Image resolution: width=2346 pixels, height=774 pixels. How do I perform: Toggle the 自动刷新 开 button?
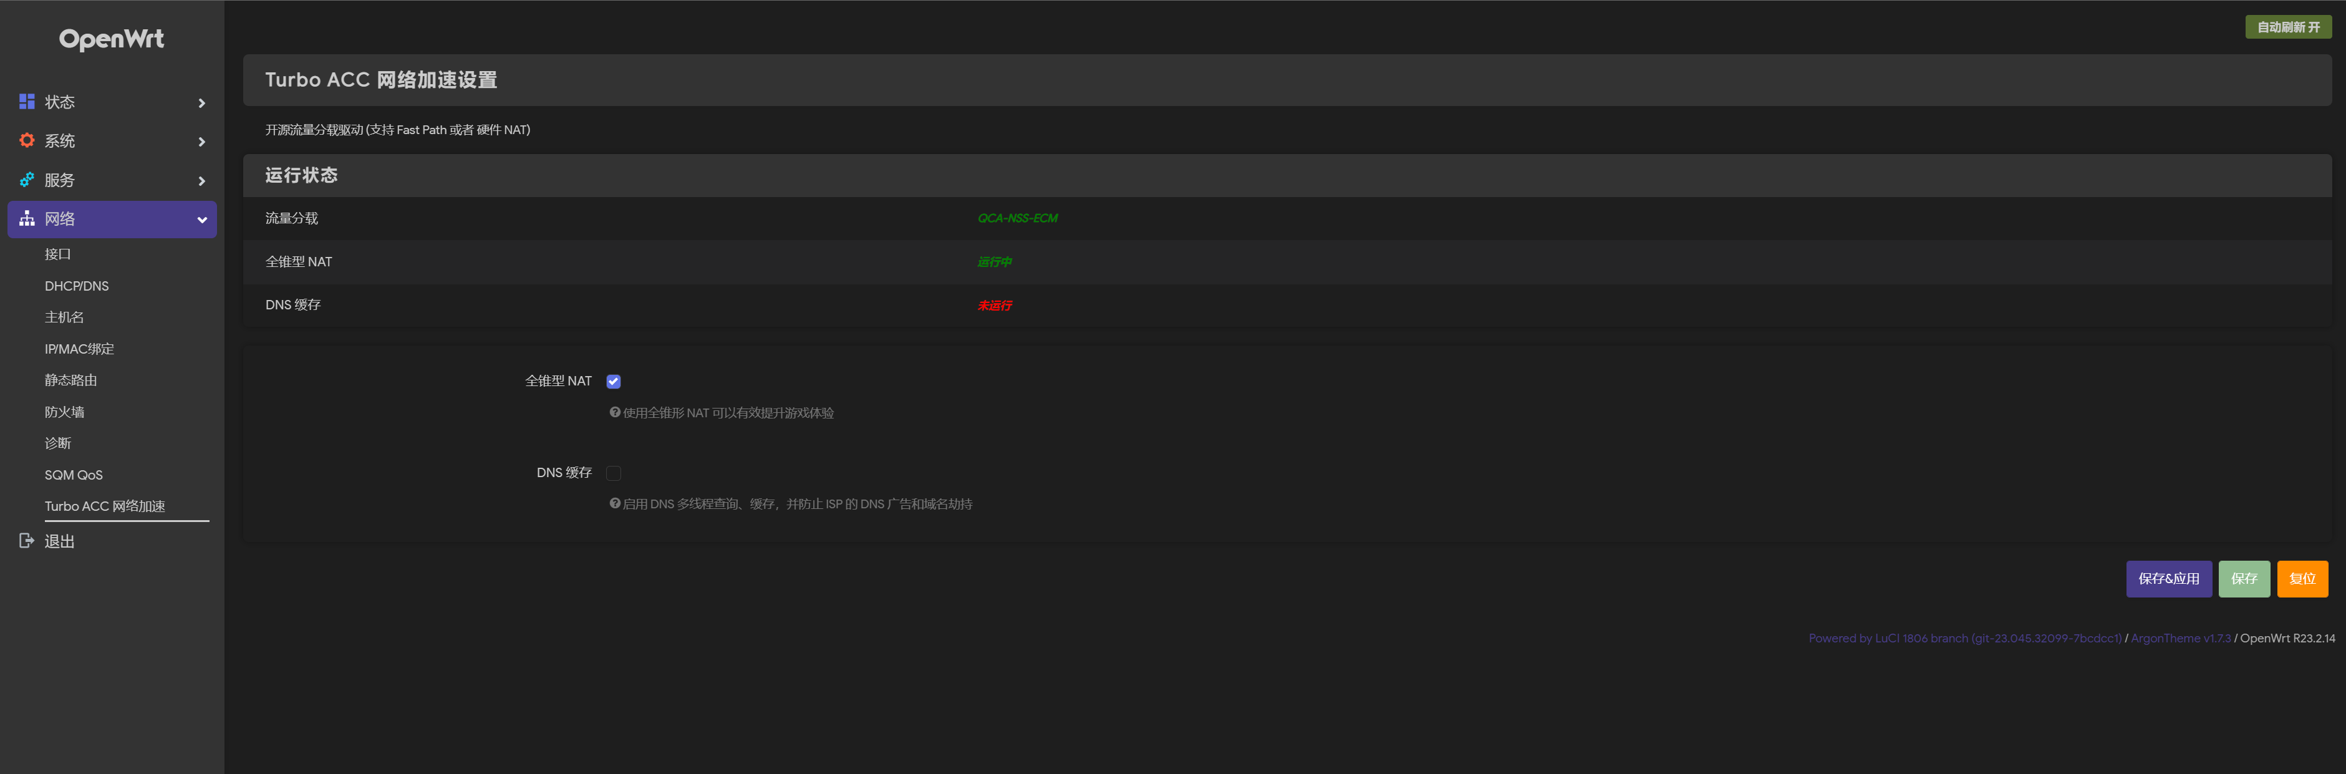click(2288, 27)
